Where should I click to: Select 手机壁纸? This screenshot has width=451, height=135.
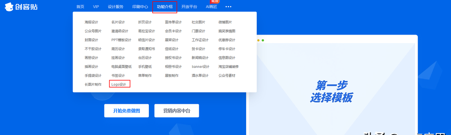click(x=145, y=67)
